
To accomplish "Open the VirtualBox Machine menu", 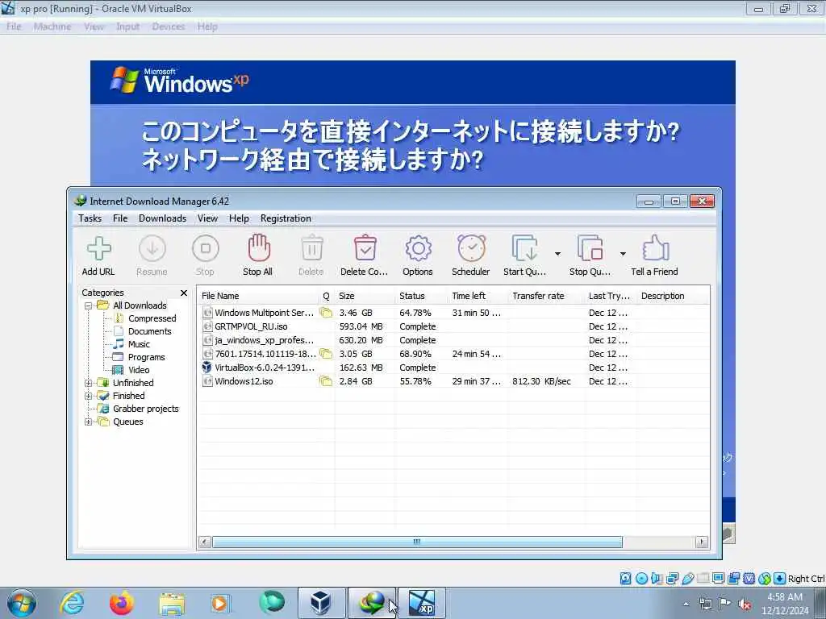I will [x=52, y=27].
